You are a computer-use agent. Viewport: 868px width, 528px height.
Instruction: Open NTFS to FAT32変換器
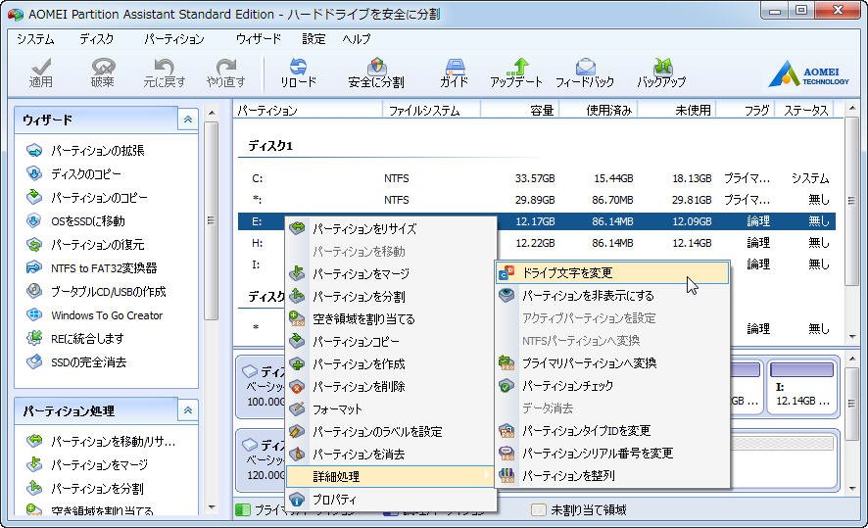click(92, 267)
